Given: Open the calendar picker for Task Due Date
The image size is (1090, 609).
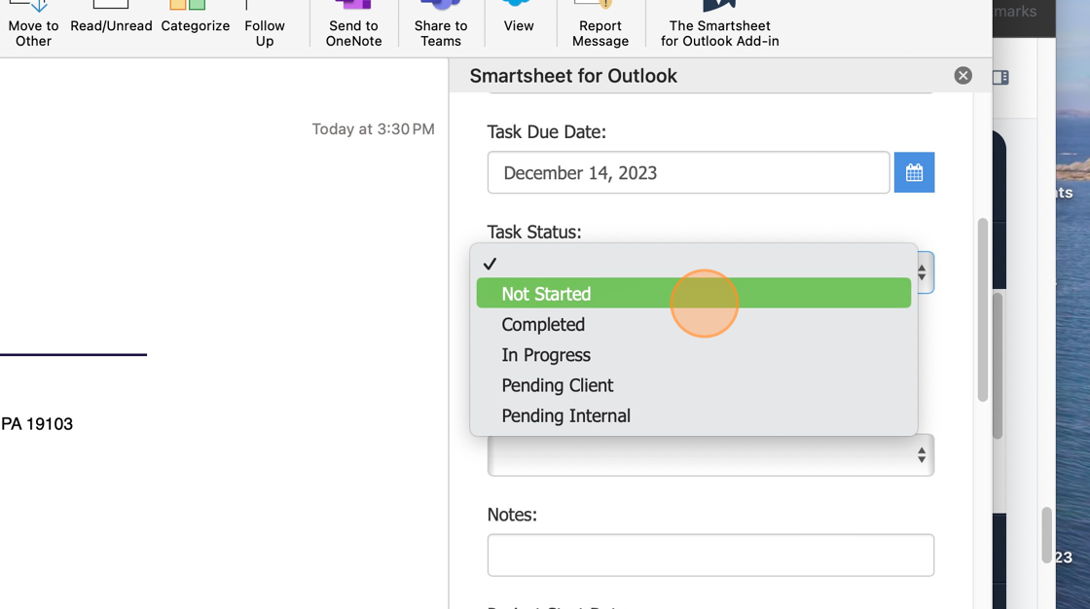Looking at the screenshot, I should tap(914, 172).
